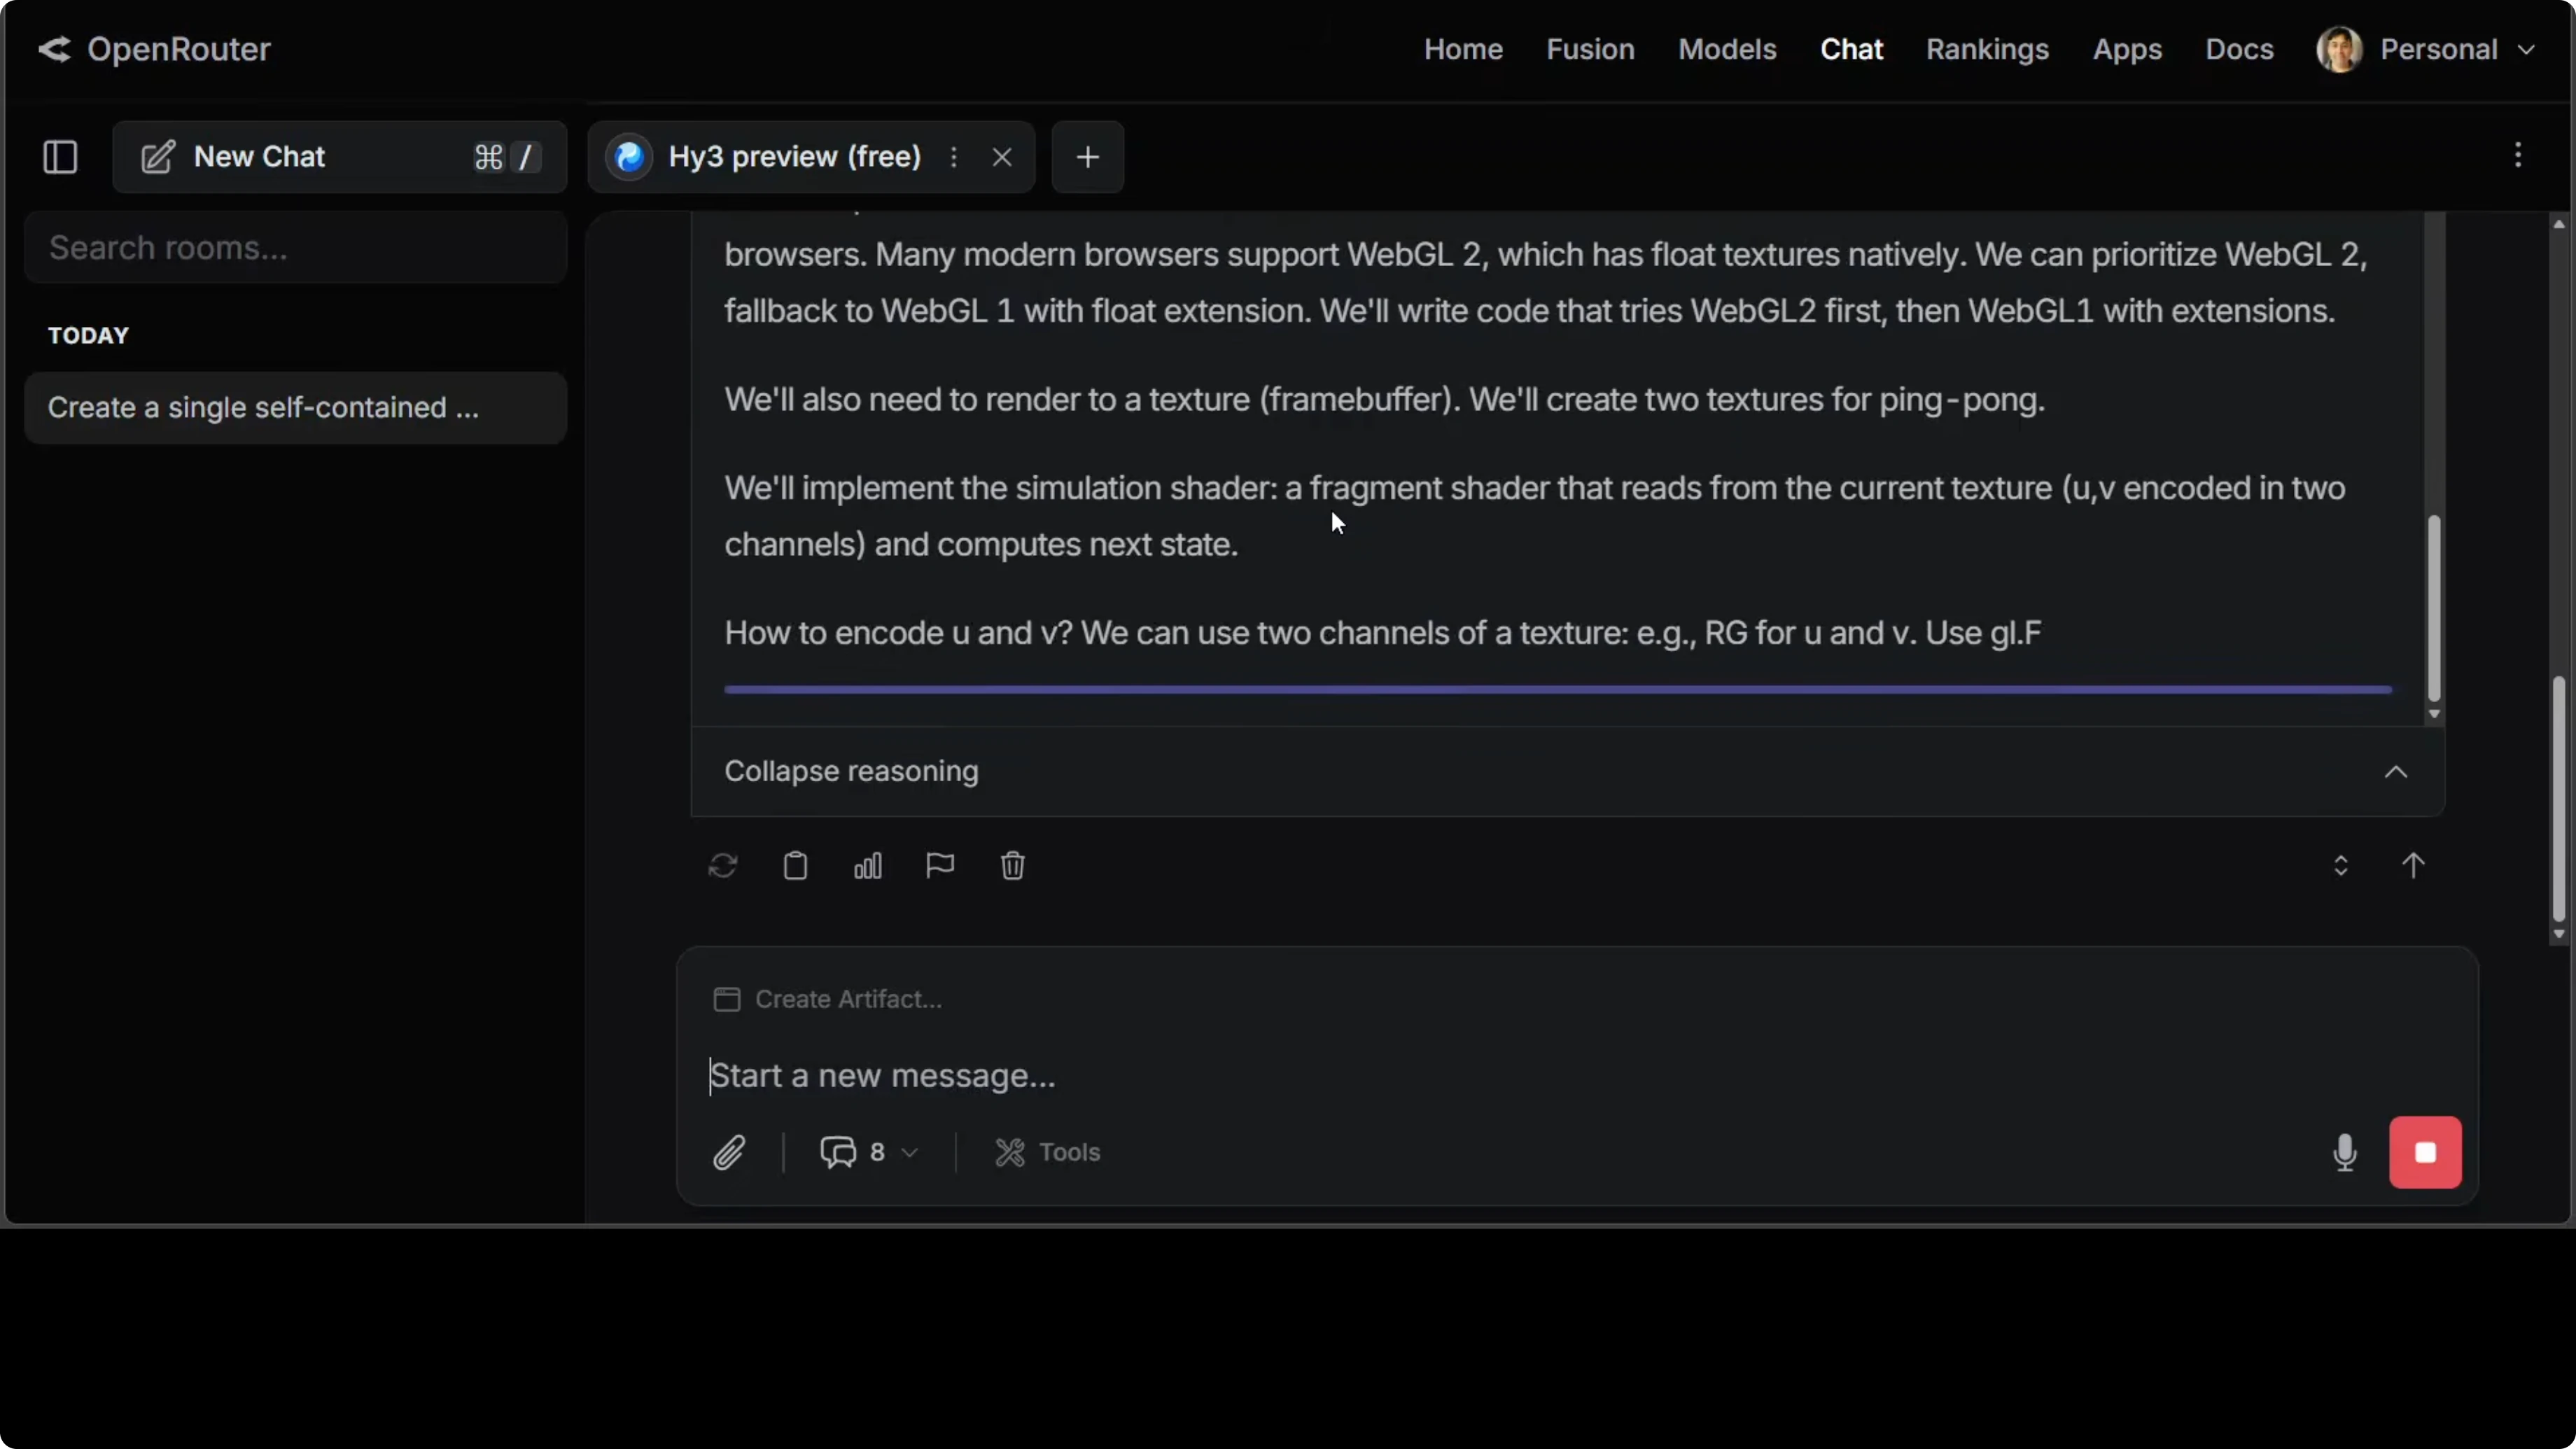Attach a file with paperclip icon

coord(729,1152)
